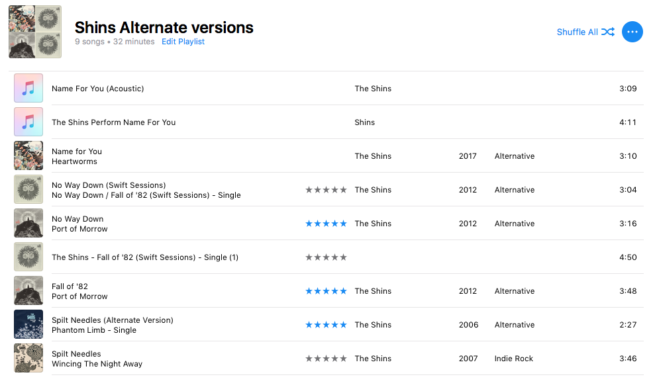Click the Shins artist name in second row
The width and height of the screenshot is (657, 391).
click(364, 122)
